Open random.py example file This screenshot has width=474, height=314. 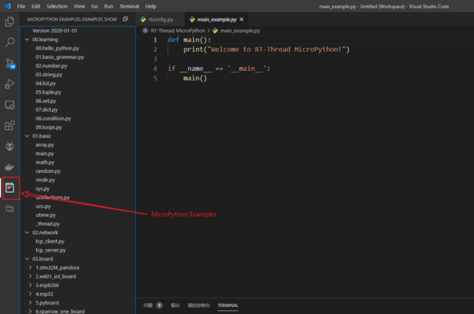click(48, 171)
